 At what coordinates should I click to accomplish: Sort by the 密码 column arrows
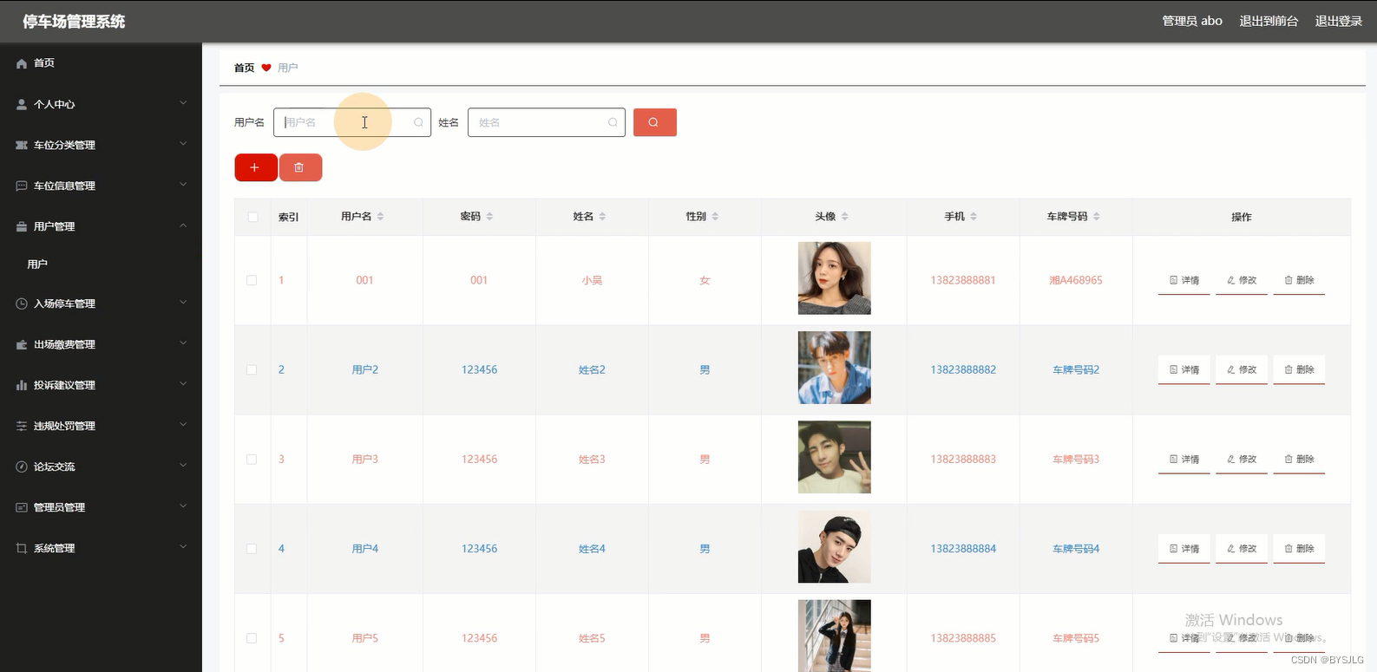(x=489, y=217)
